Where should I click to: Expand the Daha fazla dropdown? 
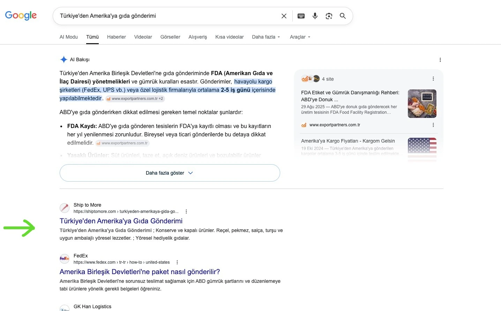click(266, 37)
